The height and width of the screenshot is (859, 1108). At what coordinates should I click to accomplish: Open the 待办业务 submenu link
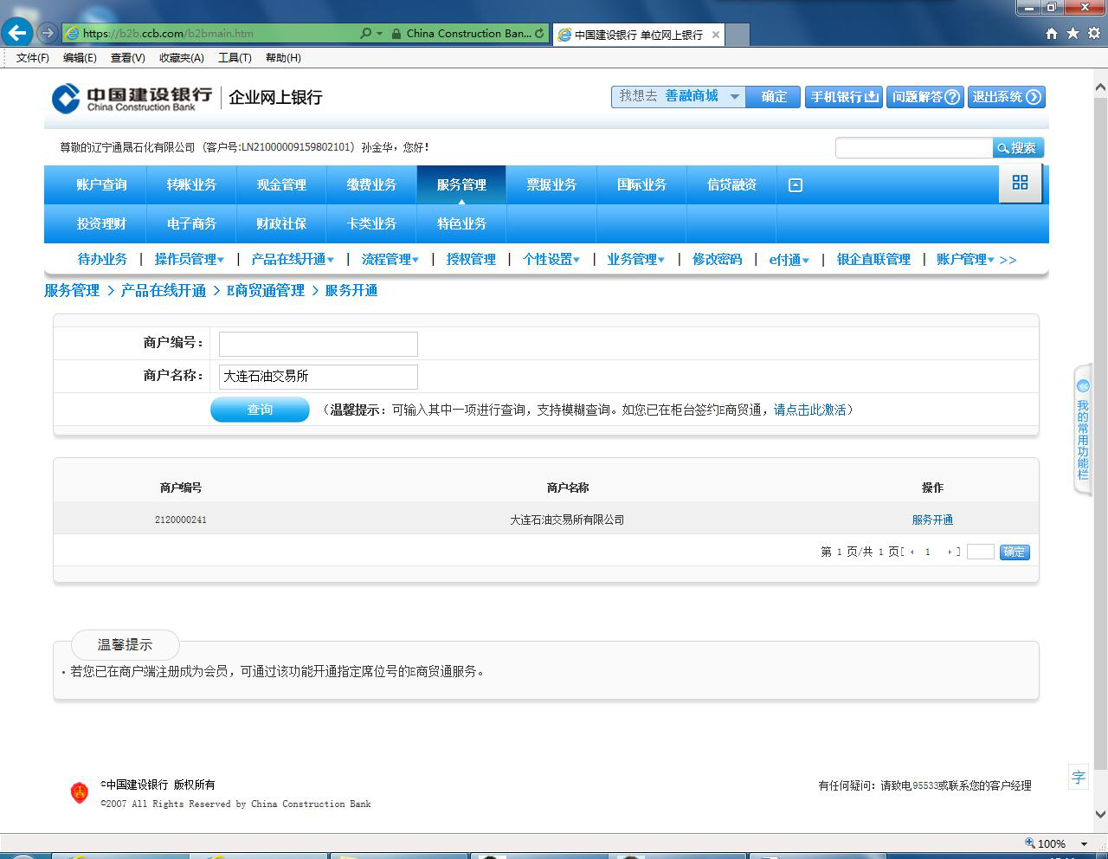[102, 260]
